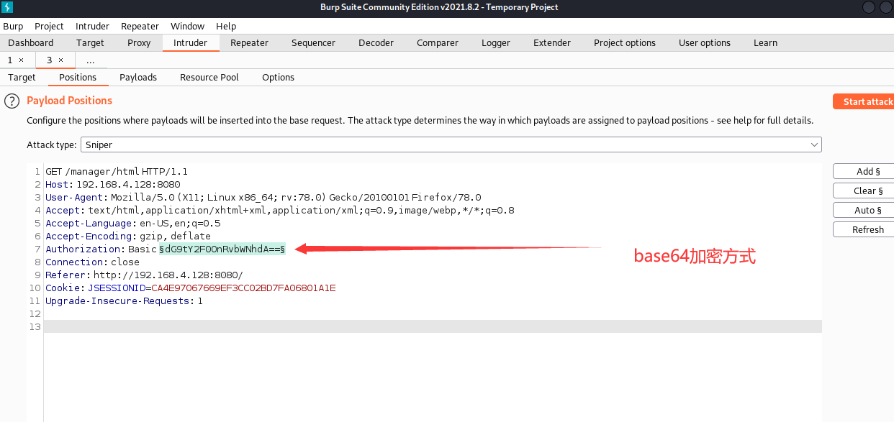The height and width of the screenshot is (422, 894).
Task: Click the Refresh button
Action: pos(864,229)
